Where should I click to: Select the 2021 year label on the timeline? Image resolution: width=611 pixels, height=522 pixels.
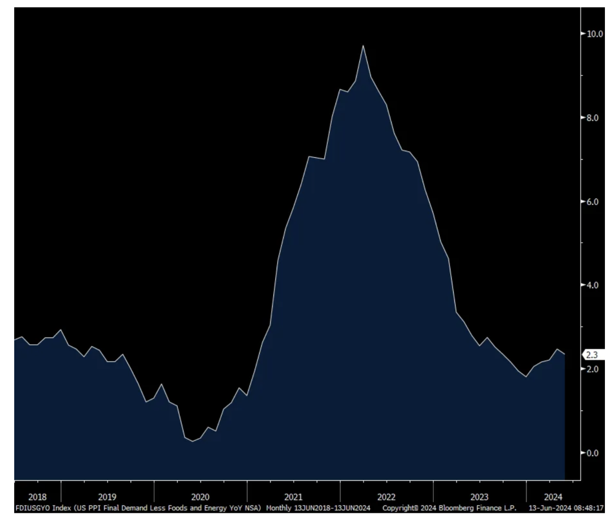pos(293,497)
